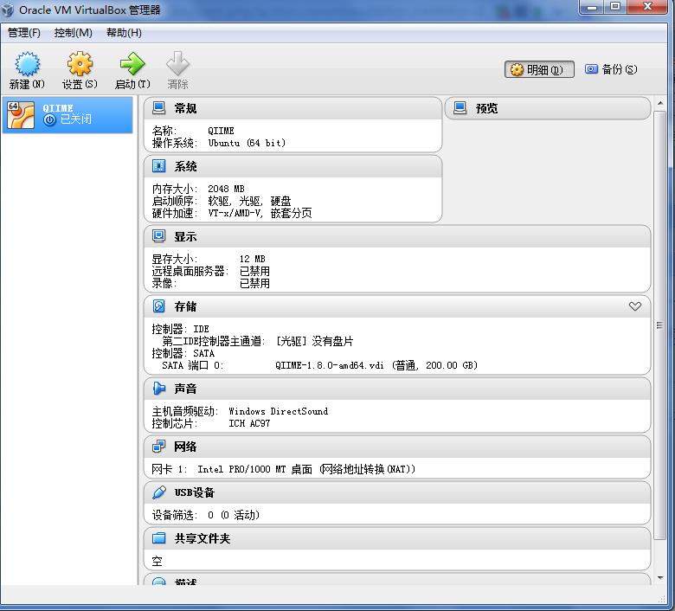Click the 系统 (System) section chip icon

click(x=159, y=166)
